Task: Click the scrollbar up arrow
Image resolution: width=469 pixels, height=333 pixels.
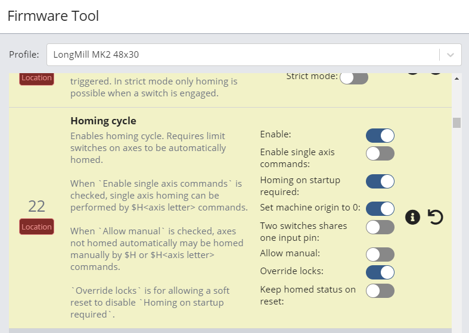Action: 456,78
